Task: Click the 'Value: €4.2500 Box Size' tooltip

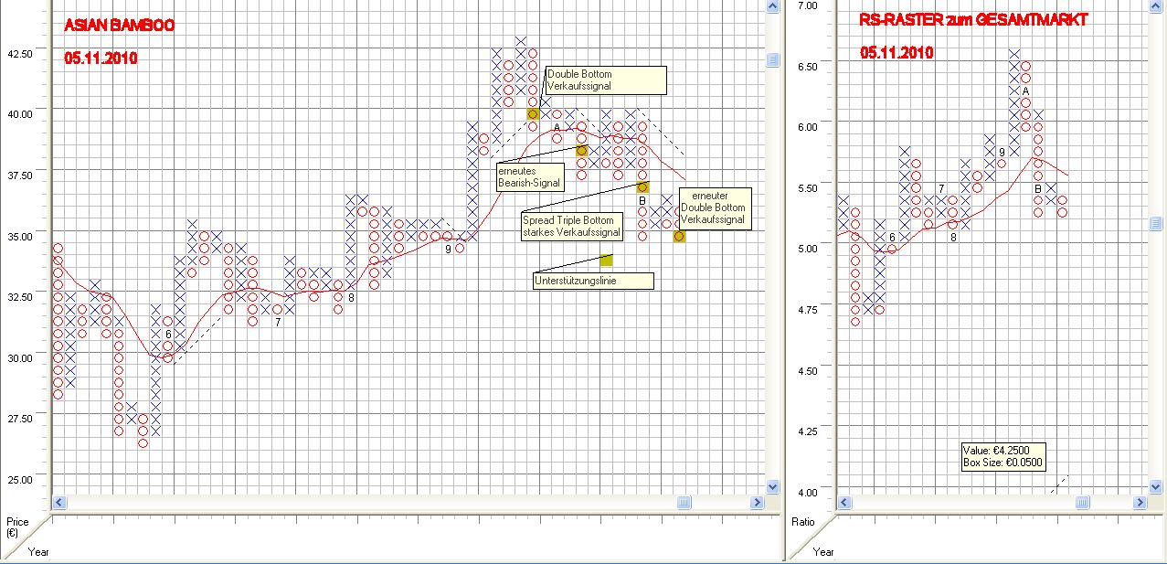Action: pyautogui.click(x=1003, y=455)
